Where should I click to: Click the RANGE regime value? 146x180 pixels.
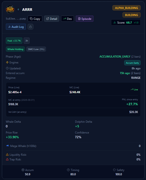tap(136, 78)
